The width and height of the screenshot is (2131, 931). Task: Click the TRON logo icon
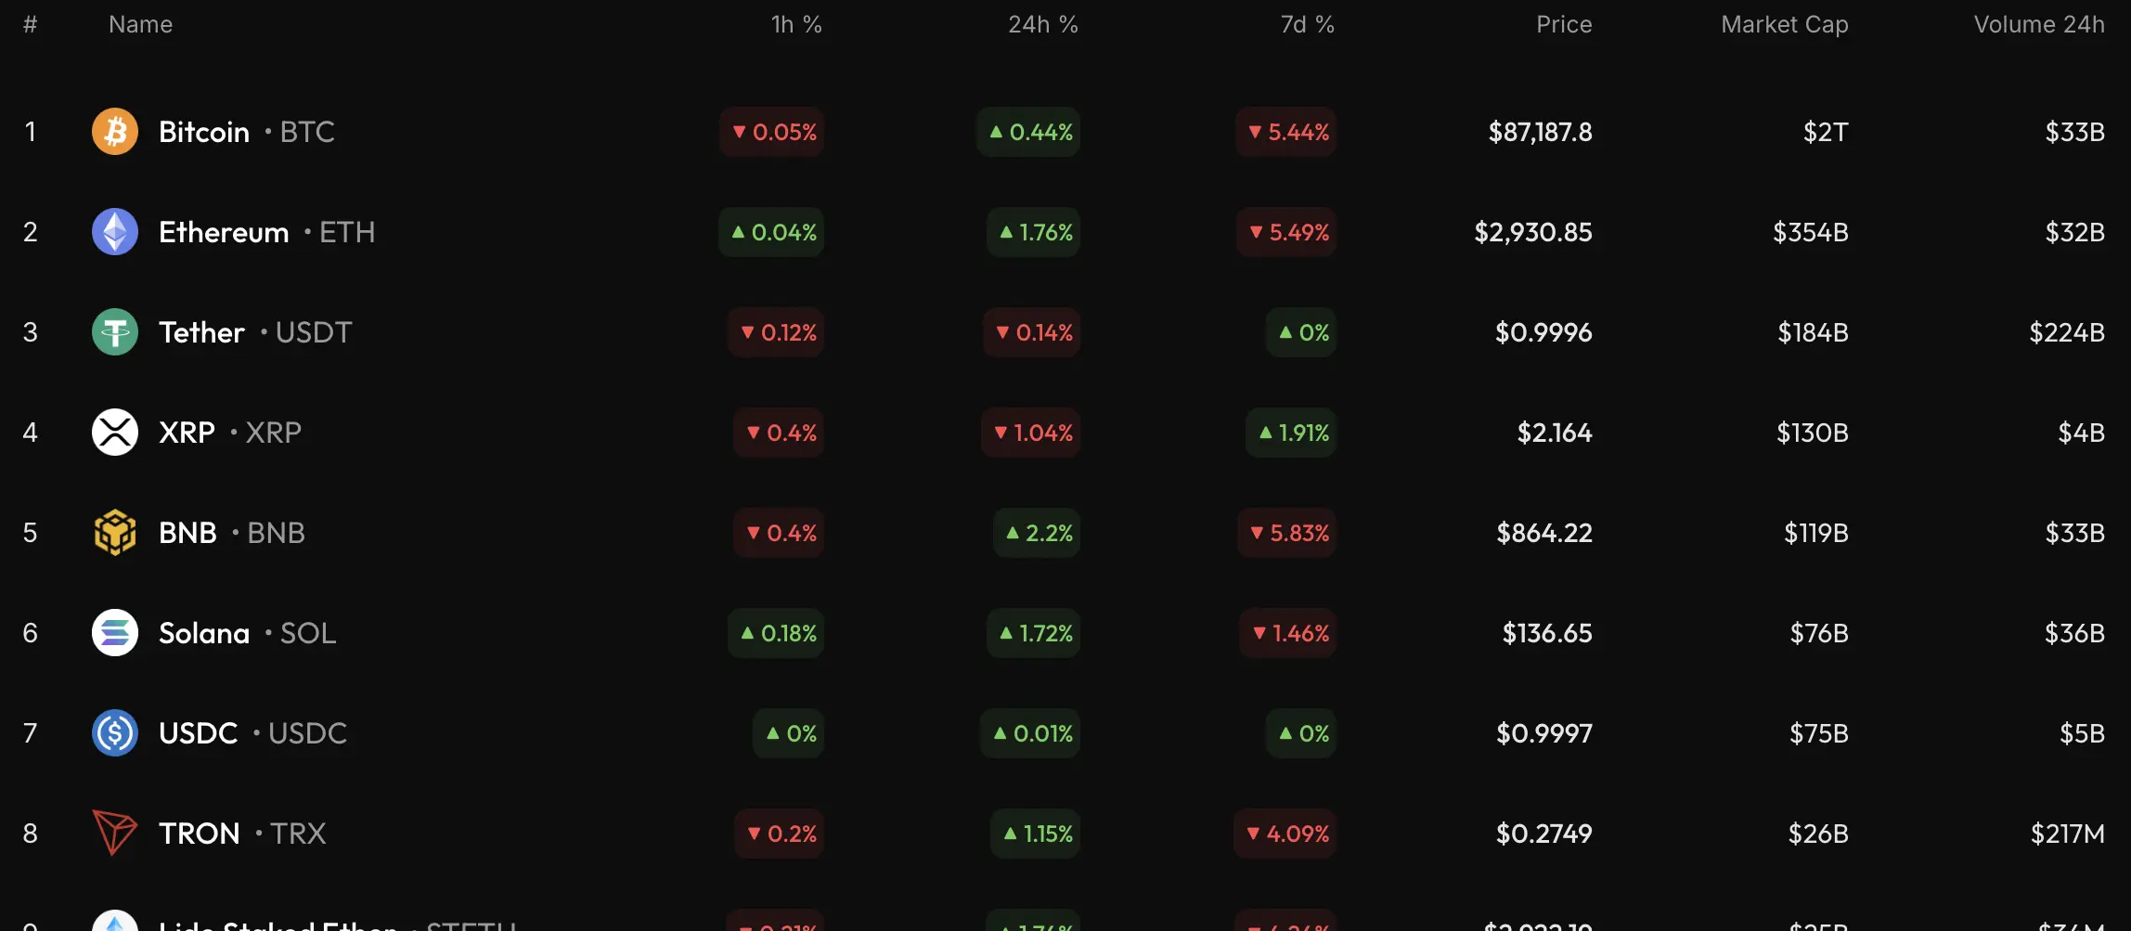(115, 833)
